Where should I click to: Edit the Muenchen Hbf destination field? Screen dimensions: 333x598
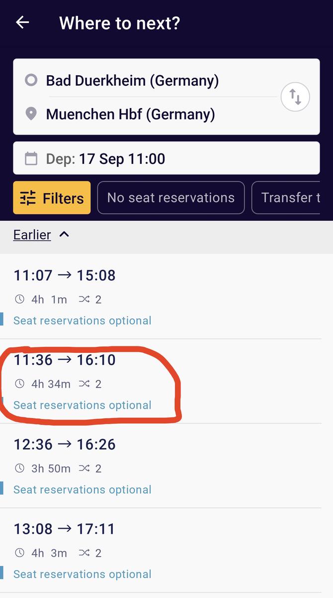pyautogui.click(x=130, y=114)
